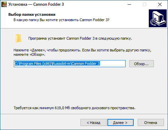Click the divider line below the white header

[x=84, y=28]
